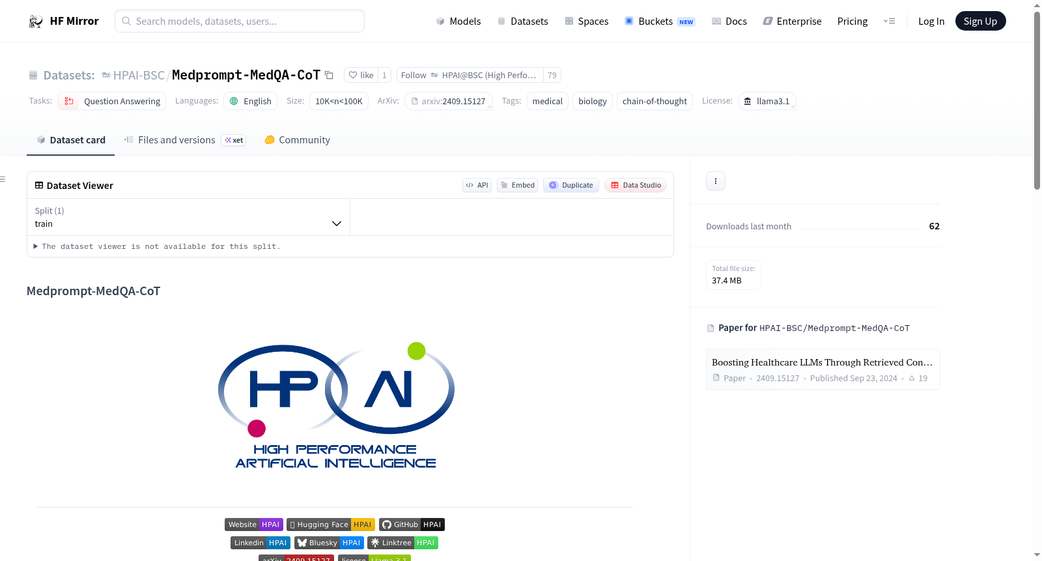1042x561 pixels.
Task: Click the Duplicate button
Action: click(x=571, y=185)
